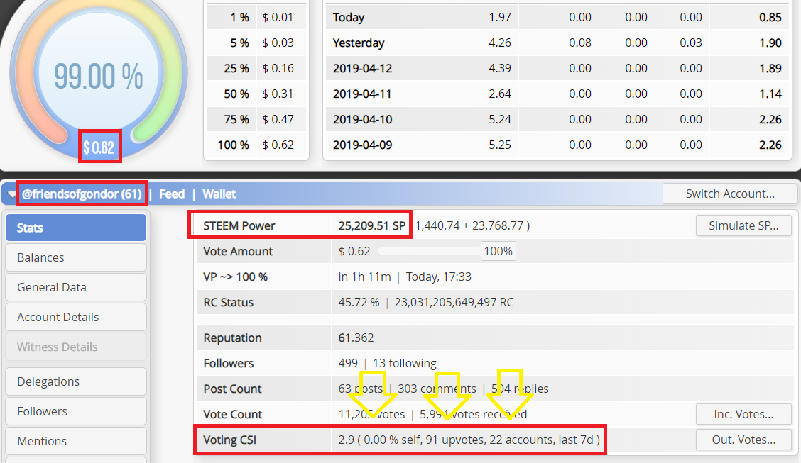This screenshot has width=801, height=463.
Task: Click the VP recharge time in 1h 11m
Action: [x=365, y=277]
